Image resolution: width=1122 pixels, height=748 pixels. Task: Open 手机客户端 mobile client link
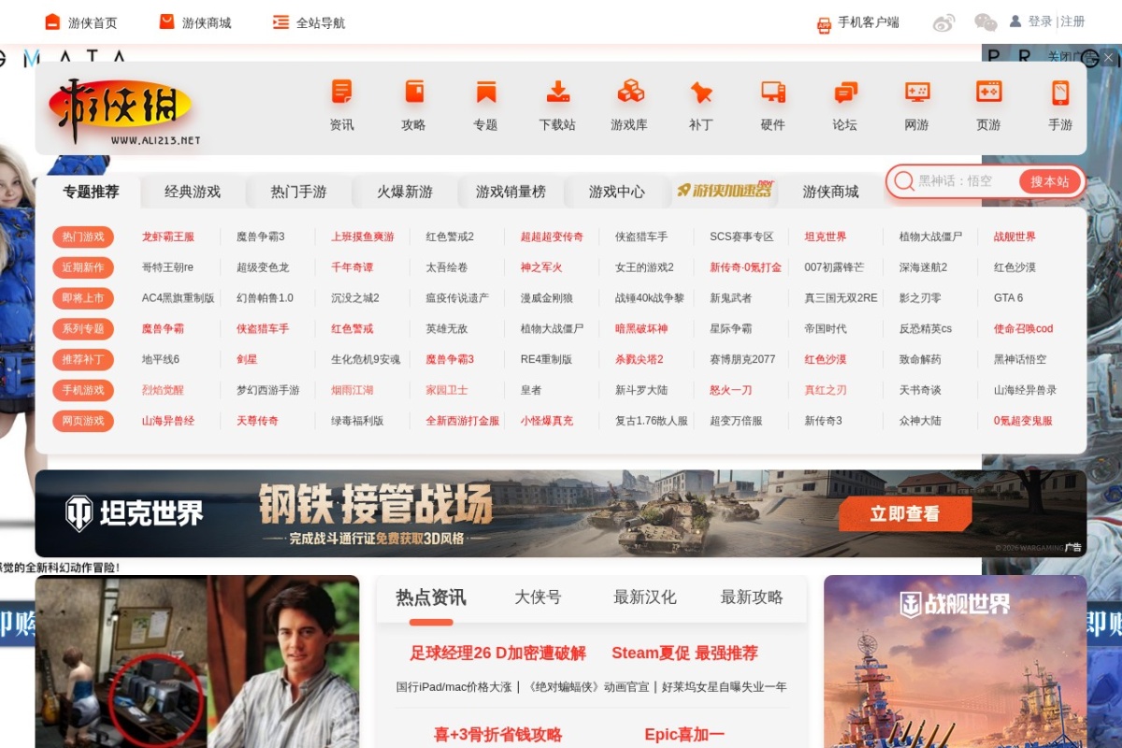(857, 22)
